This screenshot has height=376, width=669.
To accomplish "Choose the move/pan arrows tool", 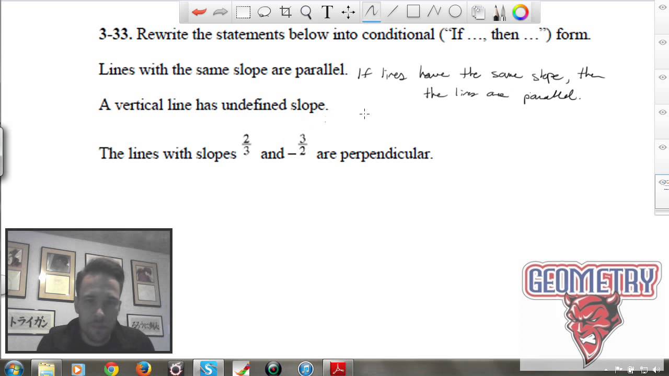I will point(349,12).
